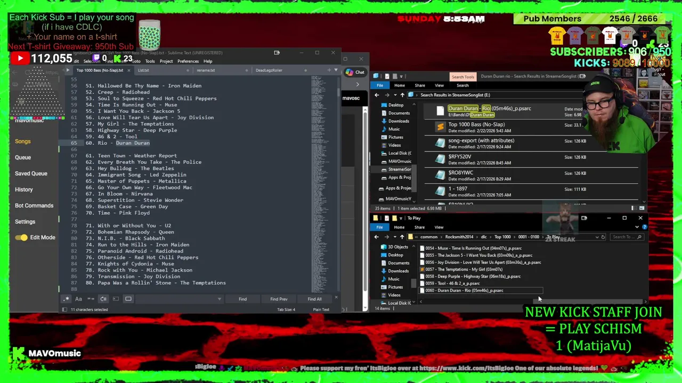The height and width of the screenshot is (383, 682).
Task: Open Share tab in Search Results window
Action: pyautogui.click(x=420, y=86)
